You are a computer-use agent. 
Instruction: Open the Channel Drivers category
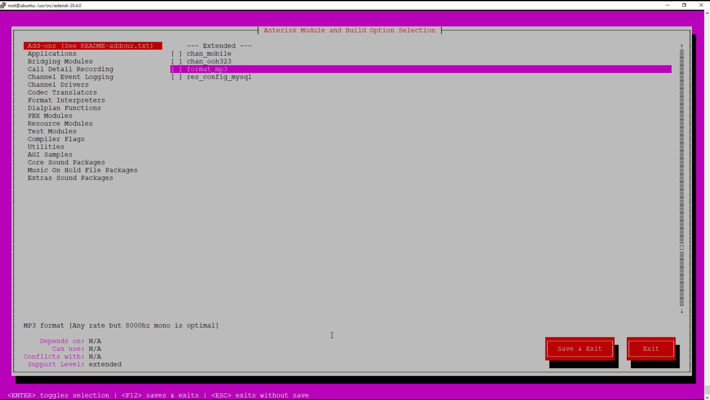(x=58, y=84)
